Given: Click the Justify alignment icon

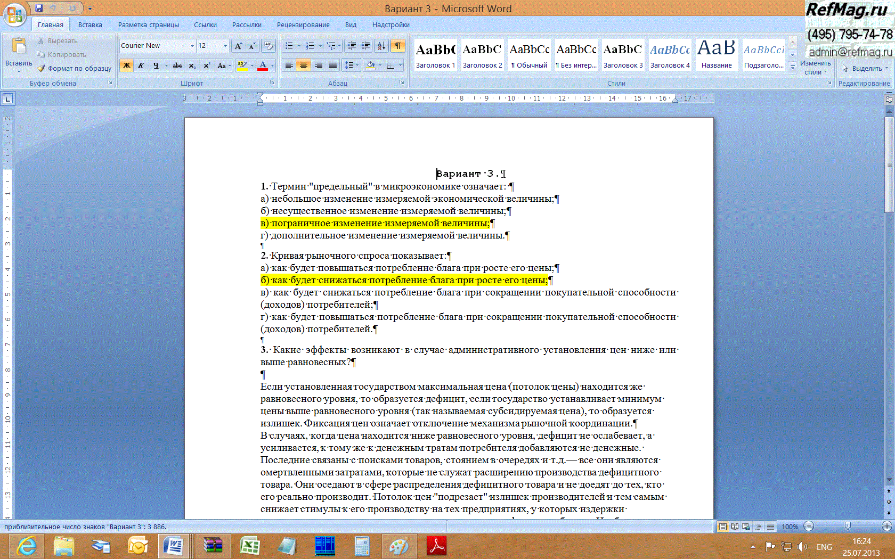Looking at the screenshot, I should pos(333,65).
